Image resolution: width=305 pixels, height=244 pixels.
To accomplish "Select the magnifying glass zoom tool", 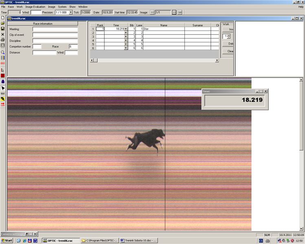I will 3,52.
